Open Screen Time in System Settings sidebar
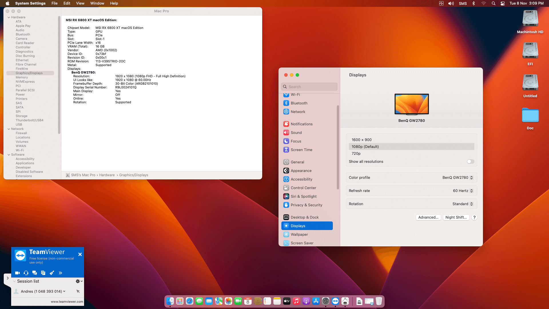This screenshot has height=309, width=549. coord(307,150)
